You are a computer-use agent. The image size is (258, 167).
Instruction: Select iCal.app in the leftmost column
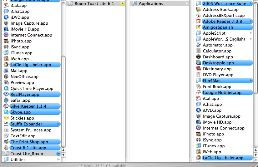pyautogui.click(x=18, y=5)
